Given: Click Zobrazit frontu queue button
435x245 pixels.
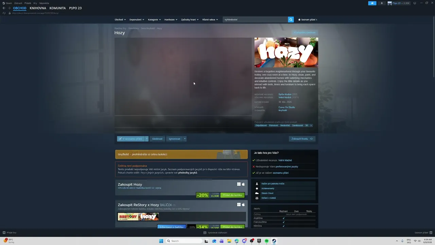Looking at the screenshot, I should tap(302, 139).
